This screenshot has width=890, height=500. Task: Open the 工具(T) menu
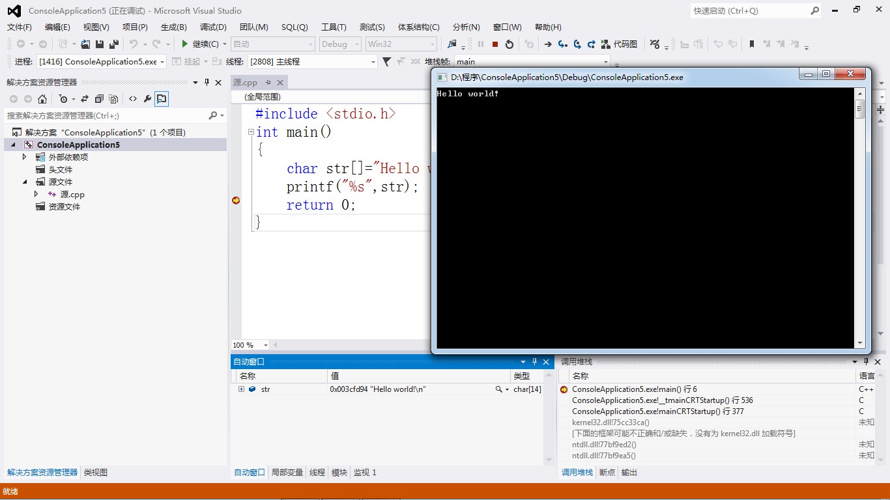click(x=334, y=27)
